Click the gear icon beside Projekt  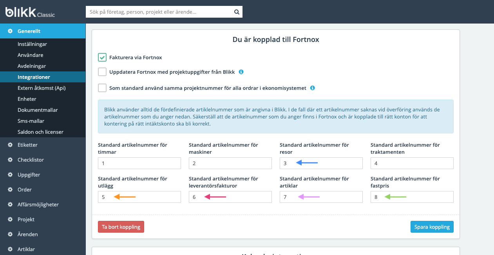(x=10, y=219)
